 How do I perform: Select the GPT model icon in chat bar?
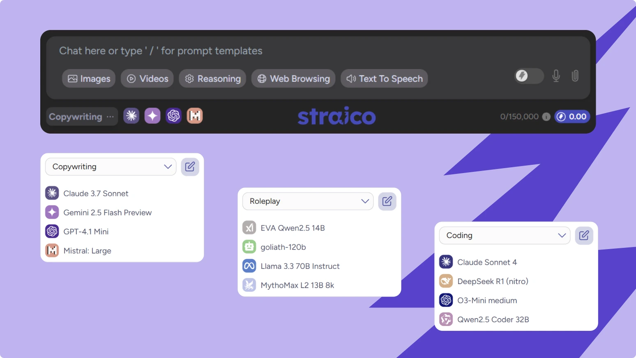[x=173, y=116]
